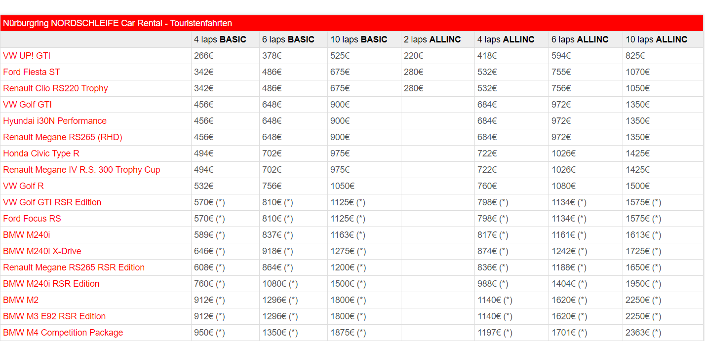Open the BMW M2 link
Viewport: 705px width, 341px height.
coord(21,300)
